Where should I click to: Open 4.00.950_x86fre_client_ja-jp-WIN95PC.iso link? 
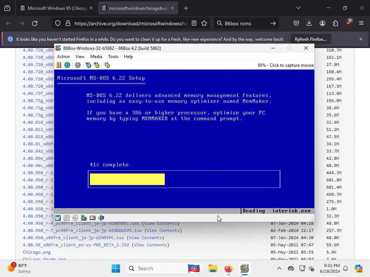[x=73, y=238]
